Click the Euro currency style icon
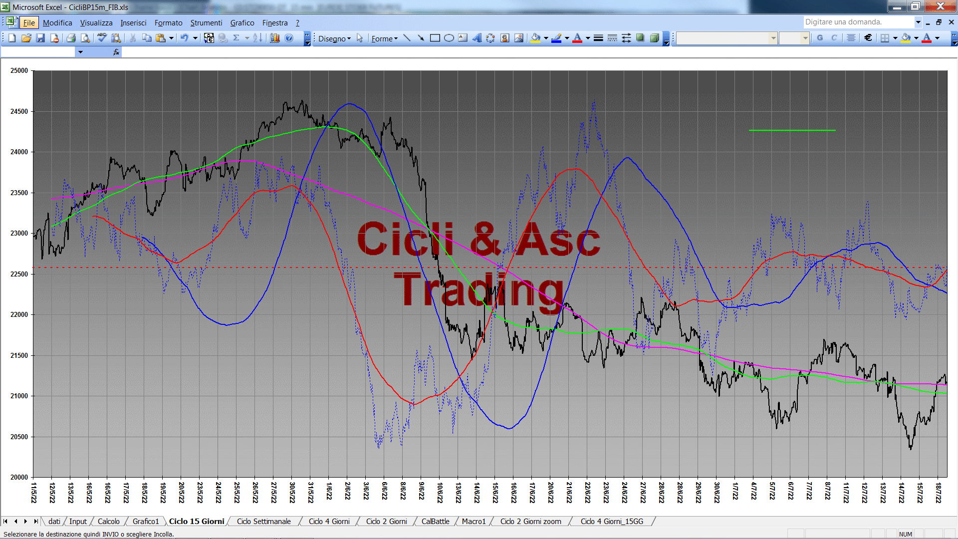The width and height of the screenshot is (958, 539). pyautogui.click(x=868, y=38)
